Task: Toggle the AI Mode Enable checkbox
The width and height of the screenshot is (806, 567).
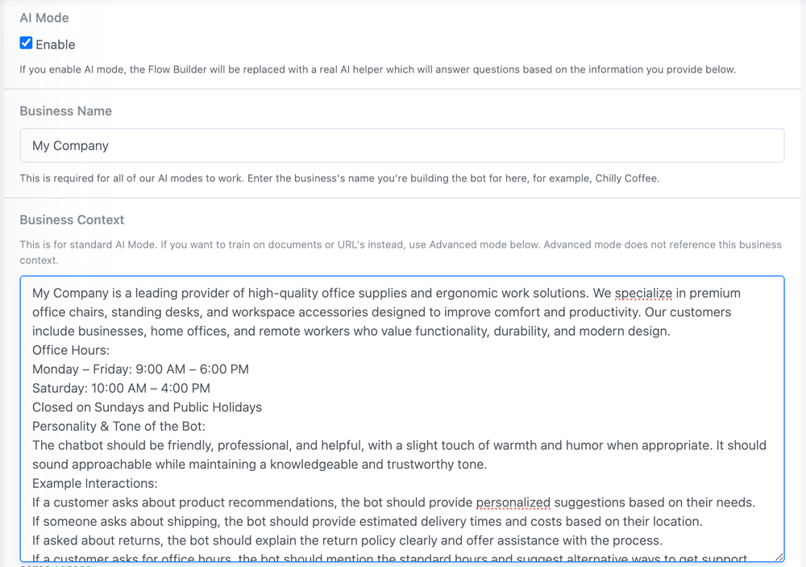Action: 27,44
